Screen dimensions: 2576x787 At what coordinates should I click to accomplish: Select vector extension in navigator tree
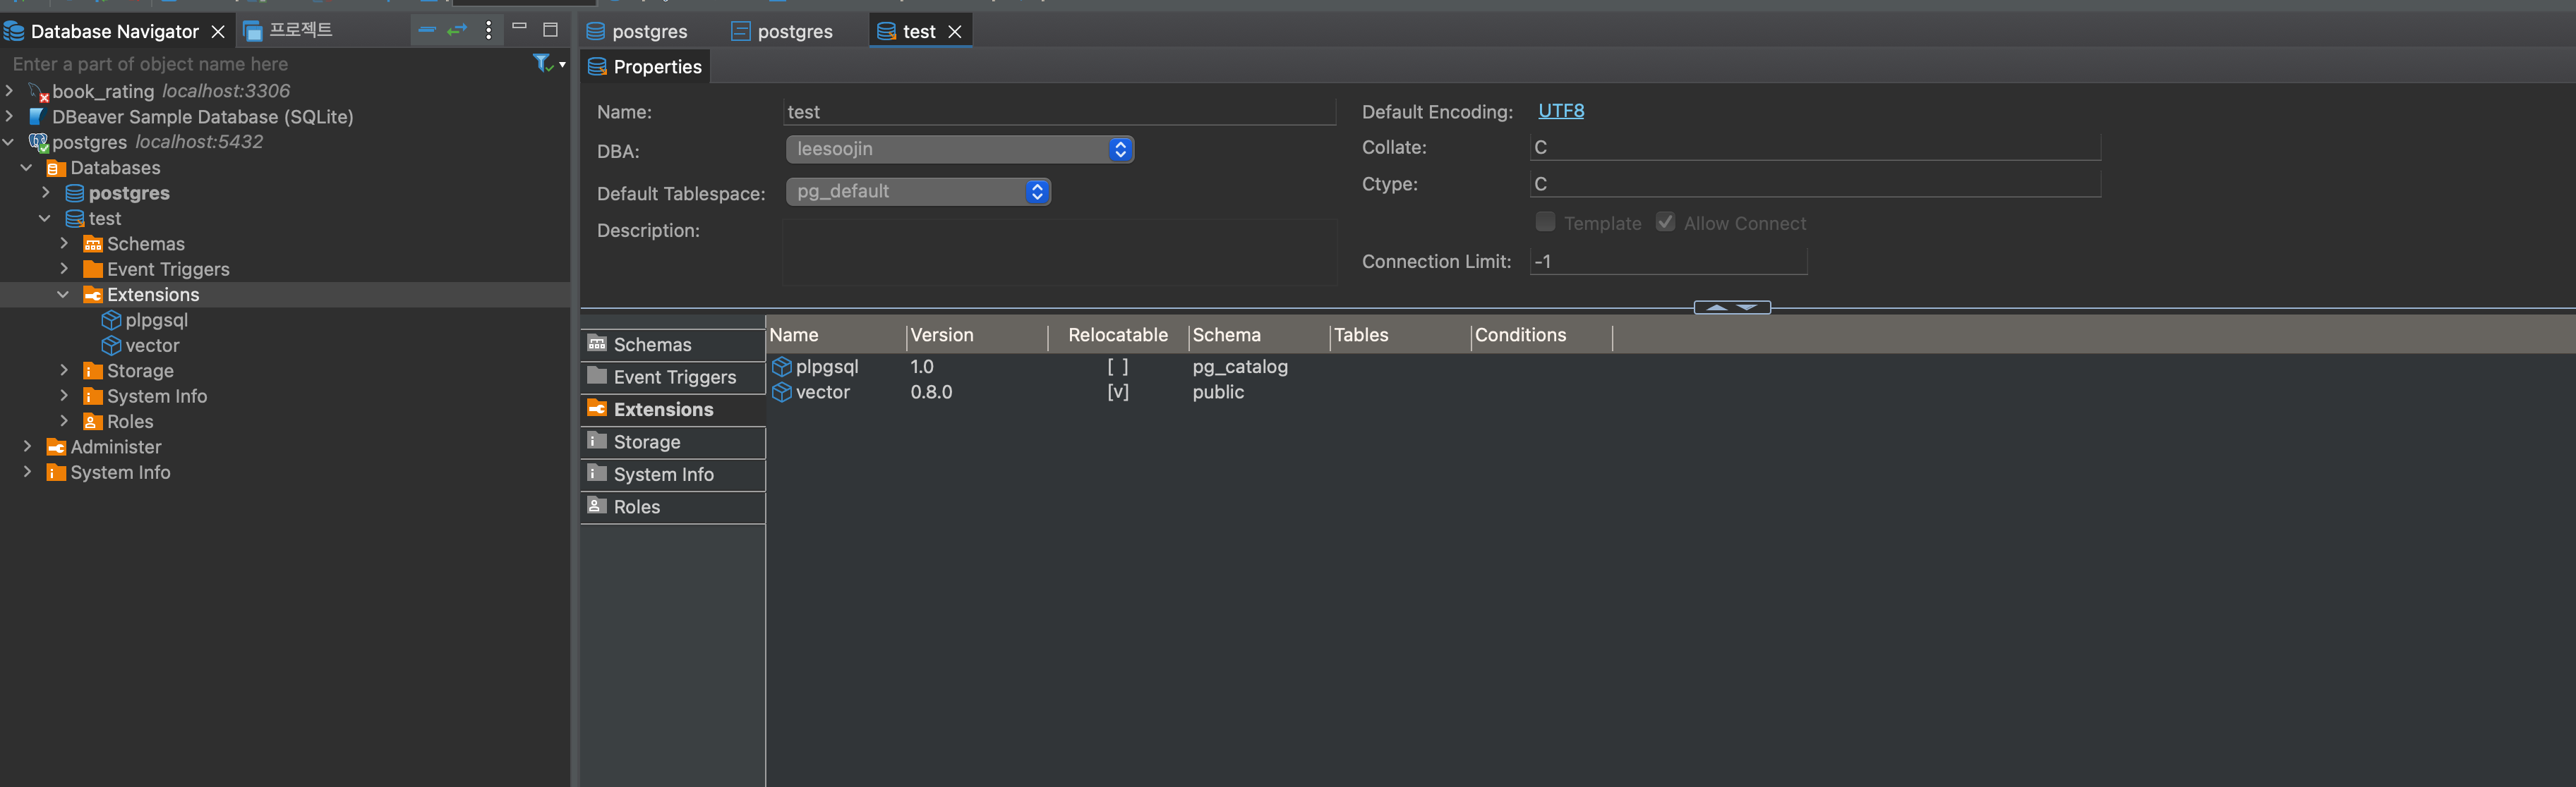(x=152, y=346)
